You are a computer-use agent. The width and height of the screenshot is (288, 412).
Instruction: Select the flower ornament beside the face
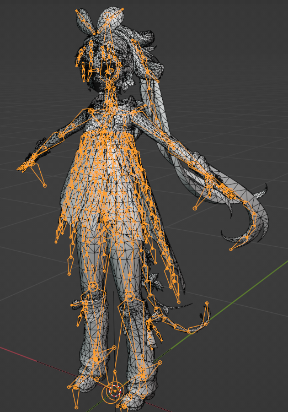tap(128, 83)
